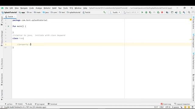Open the Terminal tool window
This screenshot has width=195, height=109.
pos(52,104)
